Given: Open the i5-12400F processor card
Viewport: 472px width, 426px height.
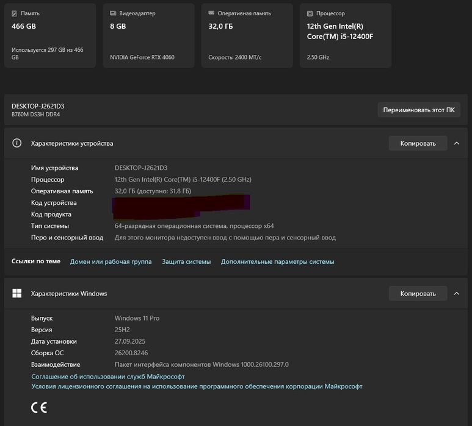Looking at the screenshot, I should 345,36.
